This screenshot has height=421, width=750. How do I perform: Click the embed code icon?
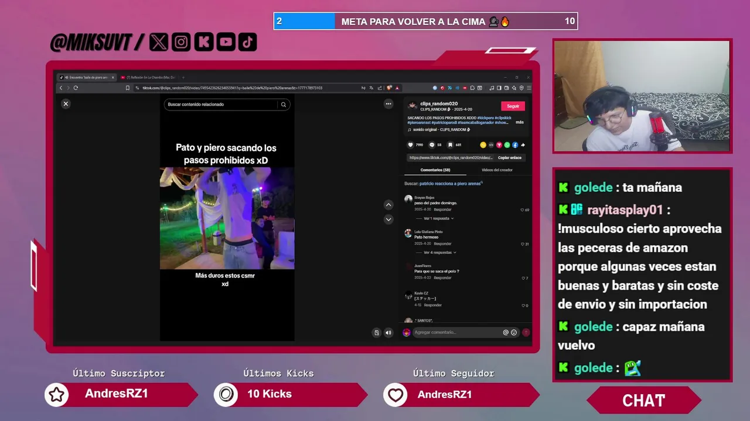[x=491, y=145]
